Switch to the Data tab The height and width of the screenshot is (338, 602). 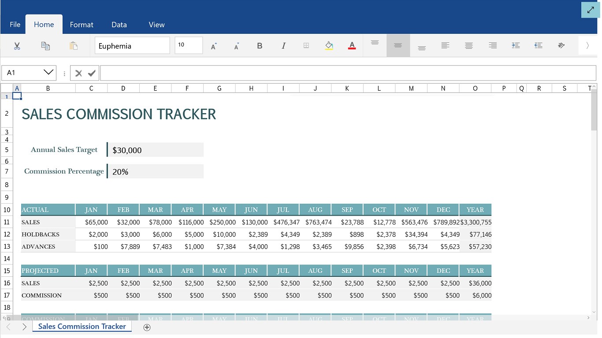119,25
